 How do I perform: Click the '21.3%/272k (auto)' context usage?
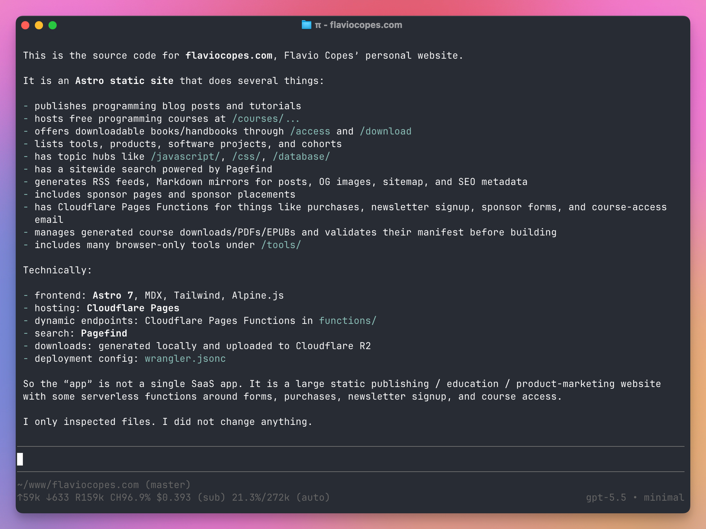tap(281, 497)
